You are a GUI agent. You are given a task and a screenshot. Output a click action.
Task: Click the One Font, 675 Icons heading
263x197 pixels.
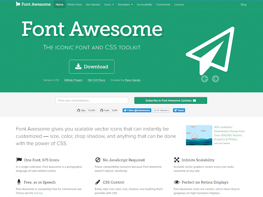point(42,160)
